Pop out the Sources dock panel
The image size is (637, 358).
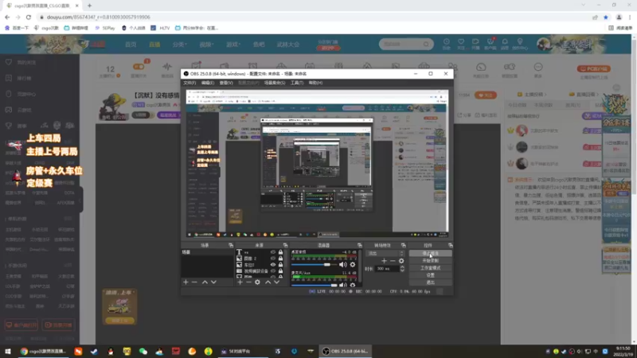[285, 245]
